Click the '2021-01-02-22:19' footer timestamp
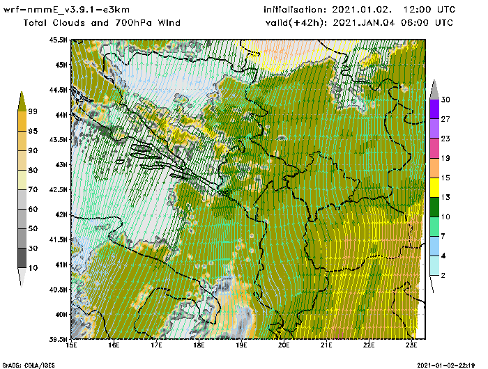Viewport: 488px width, 369px height. [x=446, y=366]
